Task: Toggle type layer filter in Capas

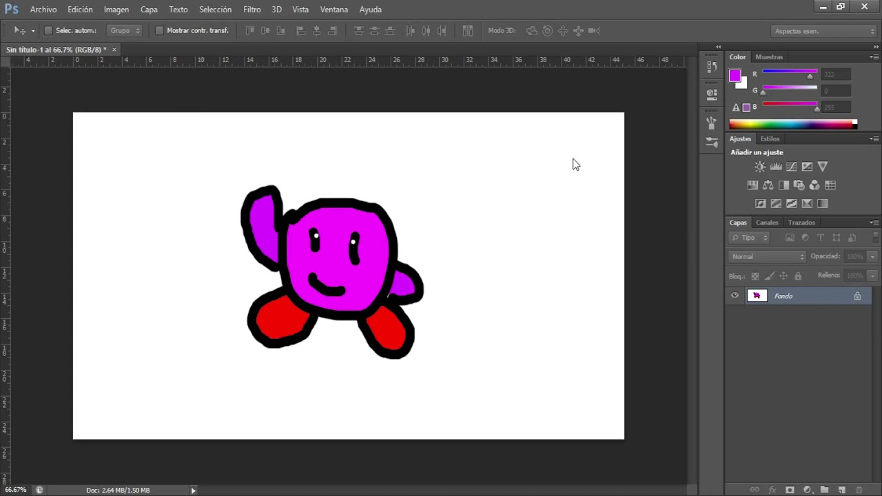Action: 820,238
